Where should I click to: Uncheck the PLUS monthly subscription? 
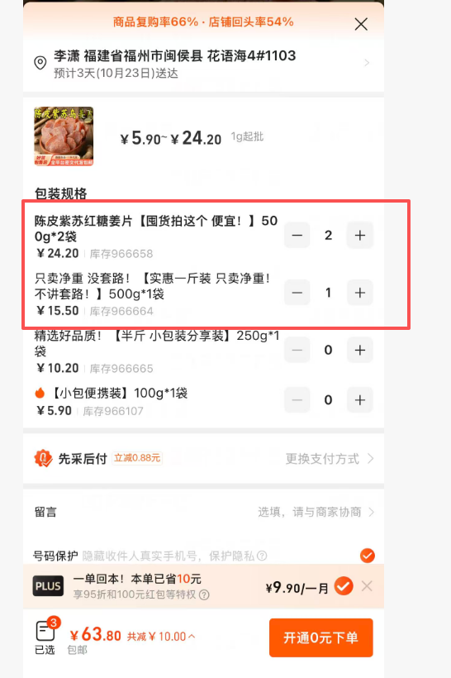tap(344, 586)
